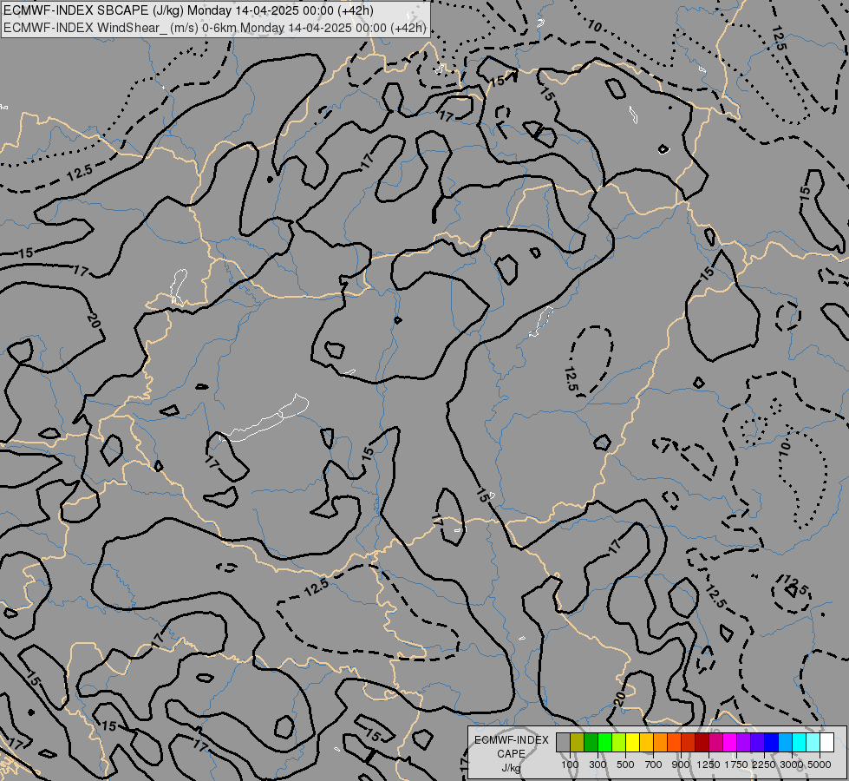Click the 3000 value on the legend scale

coord(791,765)
